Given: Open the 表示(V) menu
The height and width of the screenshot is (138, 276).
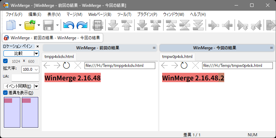Looking at the screenshot, I should [x=54, y=14].
